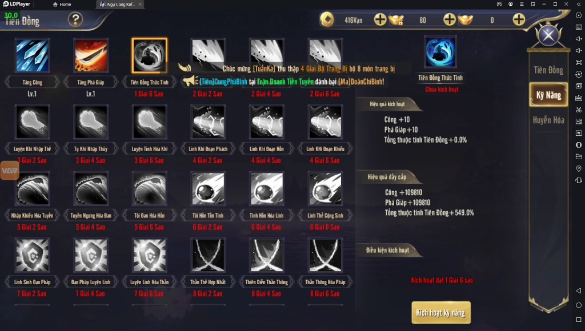Add more coins with the first plus button

coord(380,19)
